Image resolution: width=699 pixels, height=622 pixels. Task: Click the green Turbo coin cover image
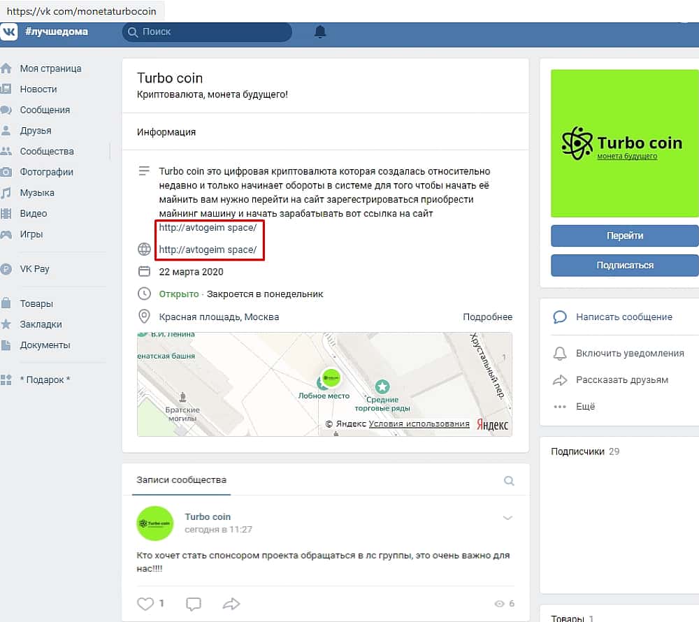pyautogui.click(x=625, y=143)
